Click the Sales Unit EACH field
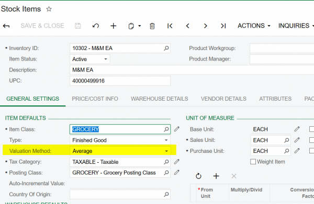 (x=271, y=140)
